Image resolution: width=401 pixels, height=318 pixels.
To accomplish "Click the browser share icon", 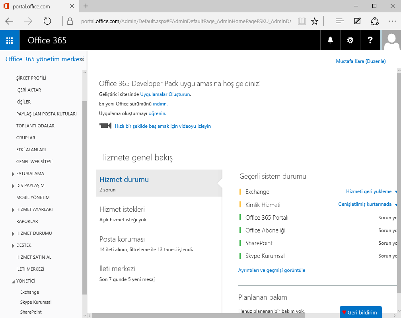I will pyautogui.click(x=375, y=21).
